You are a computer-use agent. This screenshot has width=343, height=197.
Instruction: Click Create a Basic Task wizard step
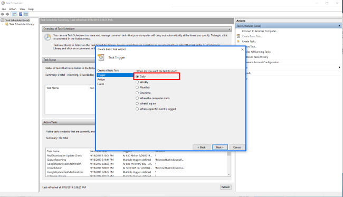click(x=108, y=71)
